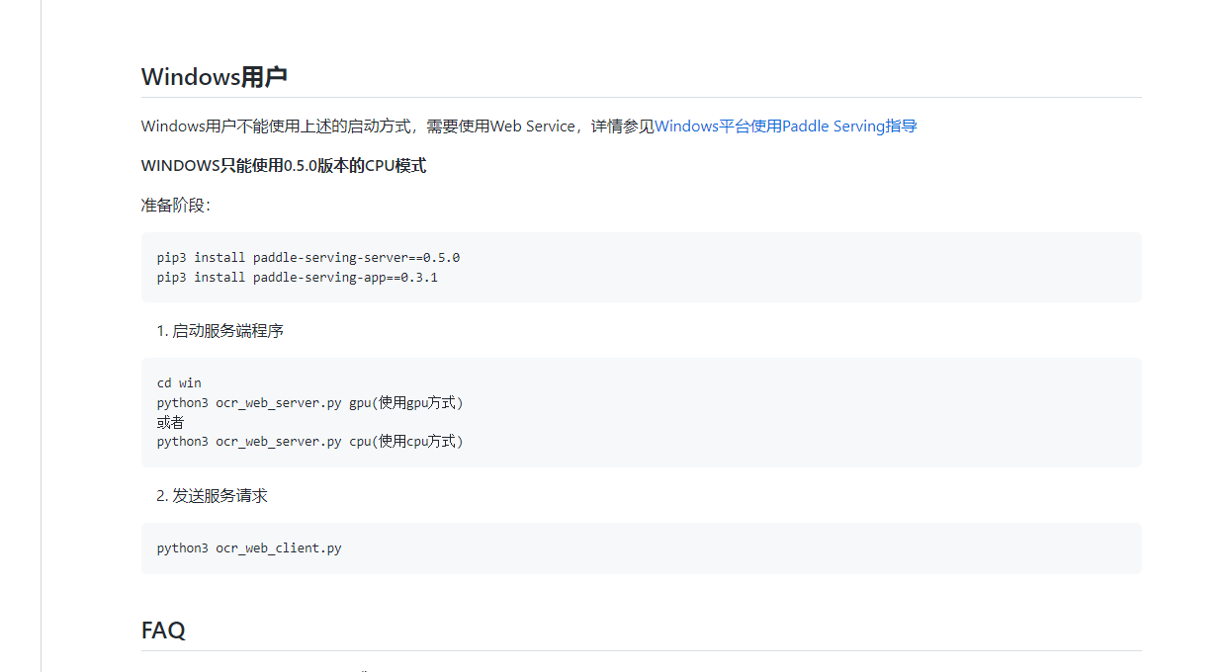Click the paragraph starting with Windows用户不能使用
The height and width of the screenshot is (672, 1228).
coord(395,126)
